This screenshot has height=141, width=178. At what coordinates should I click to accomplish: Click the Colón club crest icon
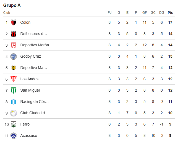[14, 22]
